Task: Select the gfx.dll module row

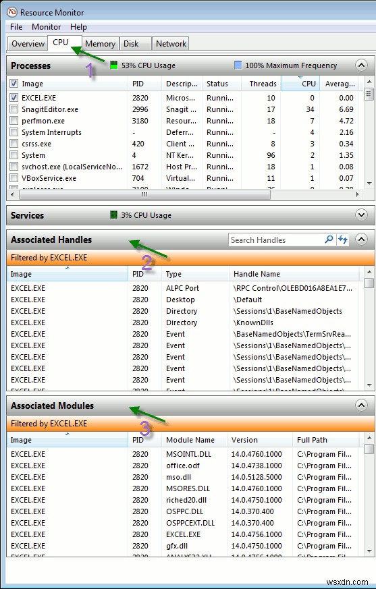Action: [x=183, y=545]
